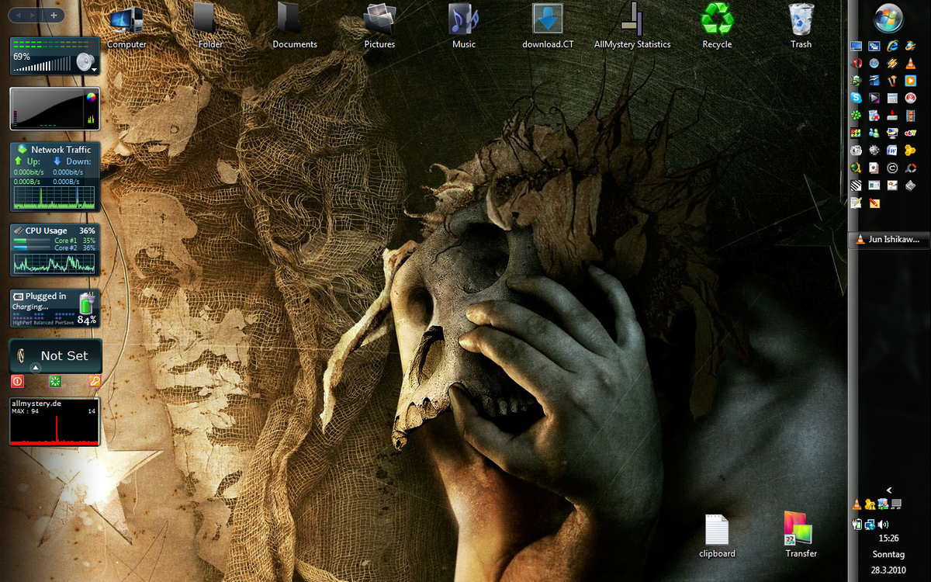Show hidden tray icons arrow

tap(889, 490)
